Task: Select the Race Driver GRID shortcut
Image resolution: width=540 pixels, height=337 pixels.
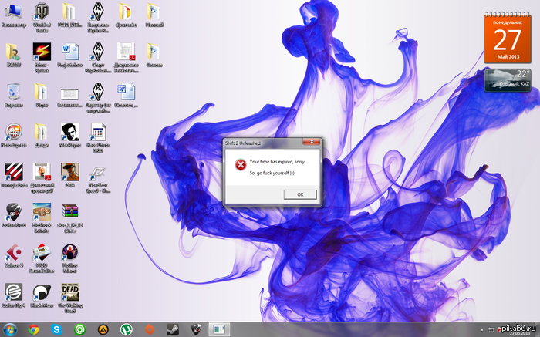Action: tap(98, 138)
